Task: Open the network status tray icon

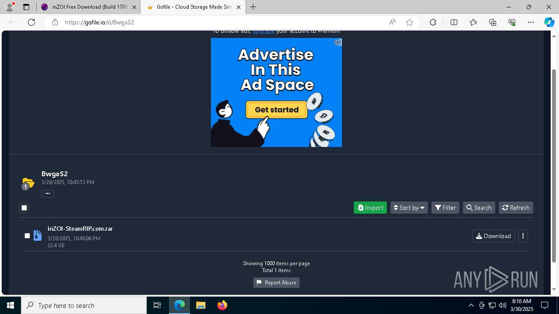Action: point(492,305)
